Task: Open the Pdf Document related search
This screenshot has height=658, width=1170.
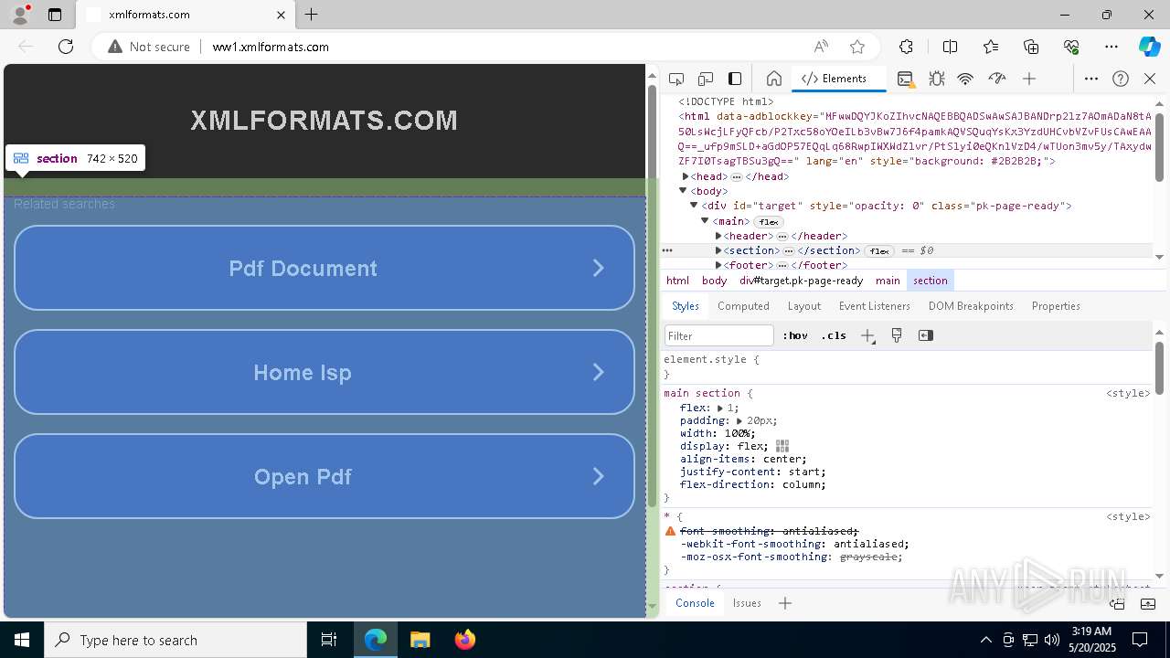Action: click(324, 268)
